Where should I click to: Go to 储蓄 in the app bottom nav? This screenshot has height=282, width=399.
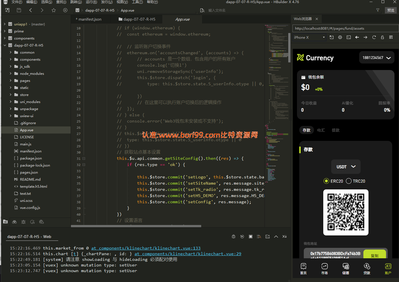click(346, 269)
